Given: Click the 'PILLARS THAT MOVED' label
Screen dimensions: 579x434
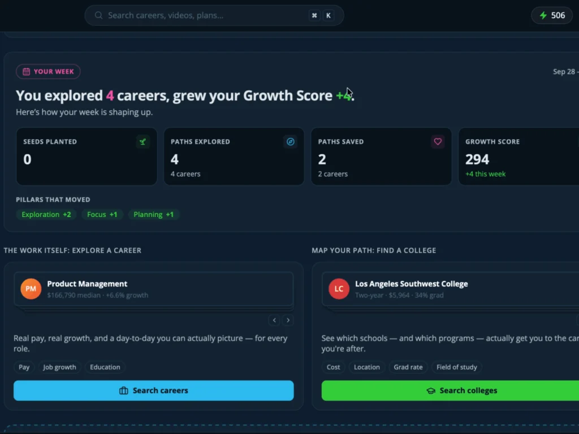Looking at the screenshot, I should pos(53,199).
